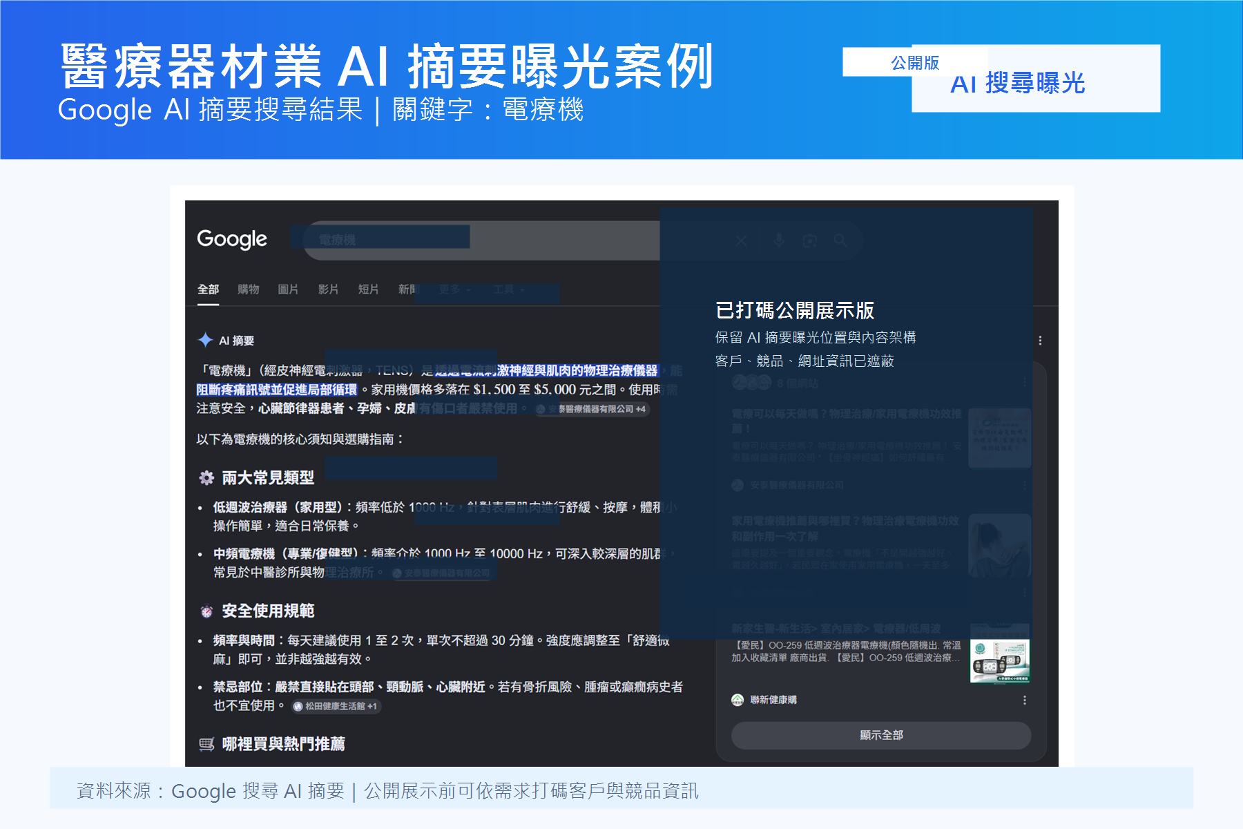
Task: Click the 公開版 label in the header
Action: [915, 63]
